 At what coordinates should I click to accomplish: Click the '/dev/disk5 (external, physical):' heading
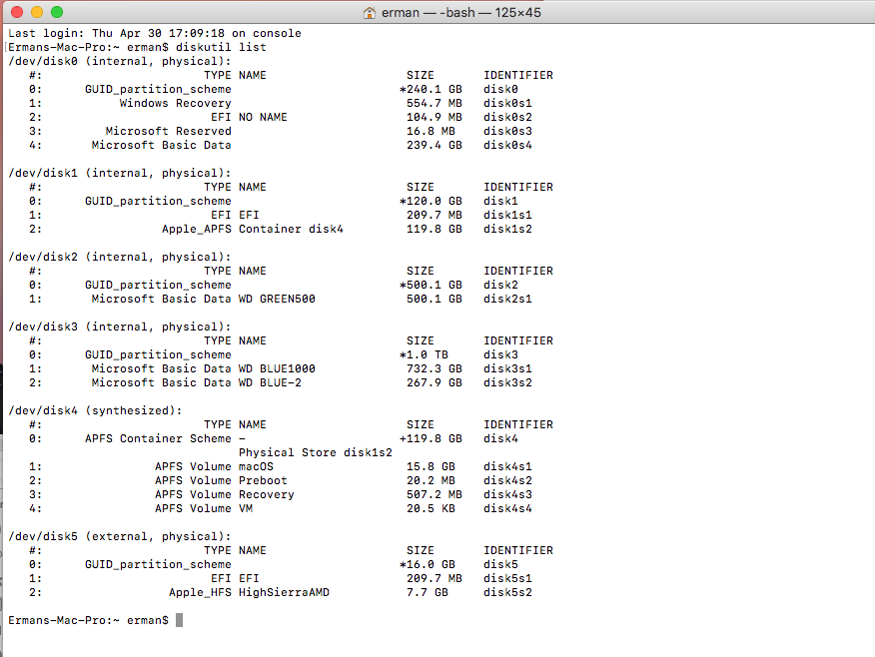coord(120,536)
